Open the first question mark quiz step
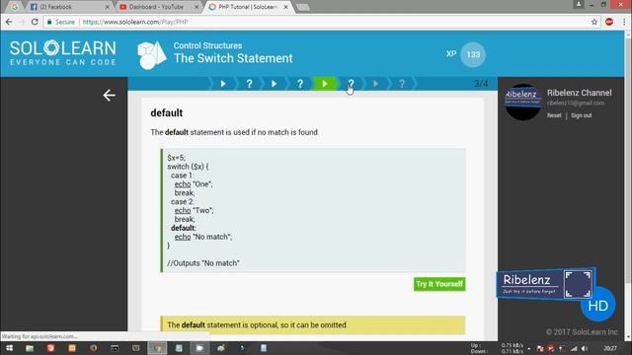The height and width of the screenshot is (355, 632). point(249,84)
